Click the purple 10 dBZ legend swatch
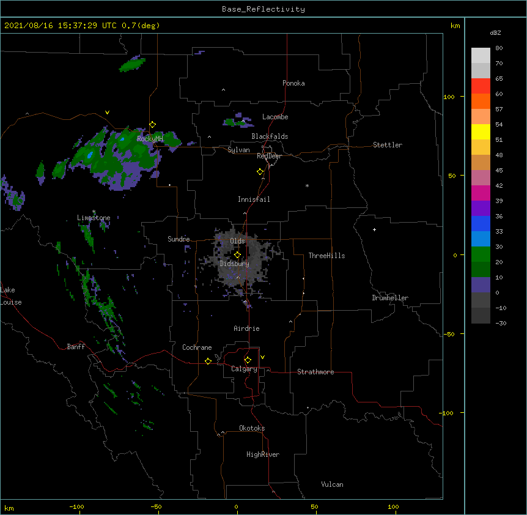 (481, 285)
